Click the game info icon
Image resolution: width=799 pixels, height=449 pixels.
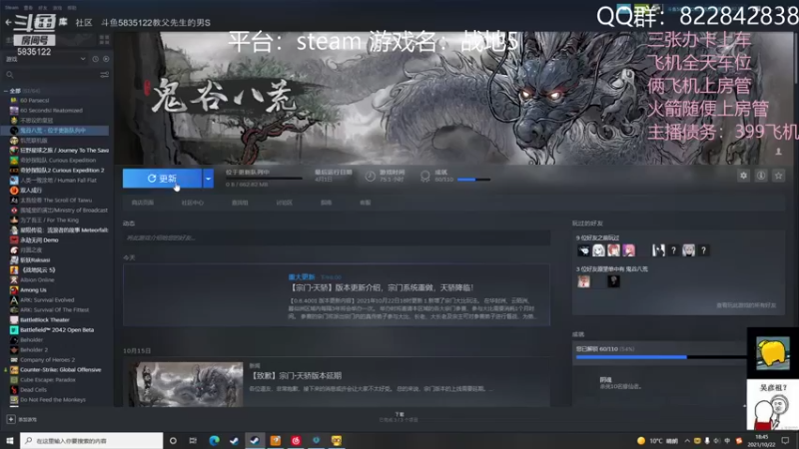click(x=761, y=176)
